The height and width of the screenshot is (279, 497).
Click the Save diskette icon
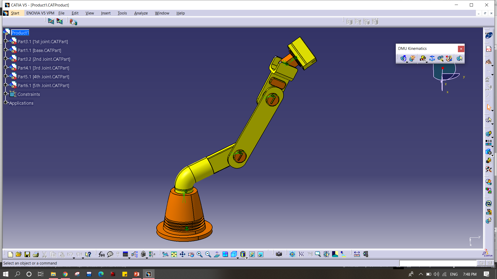27,254
